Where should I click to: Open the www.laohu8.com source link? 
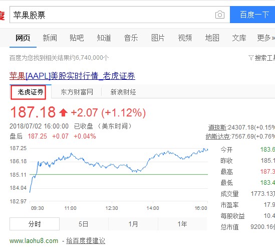tap(34, 240)
